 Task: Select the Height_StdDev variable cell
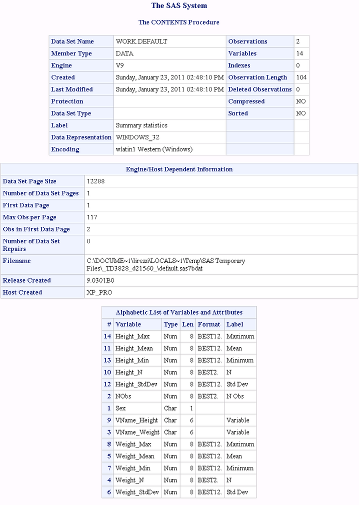tap(137, 384)
